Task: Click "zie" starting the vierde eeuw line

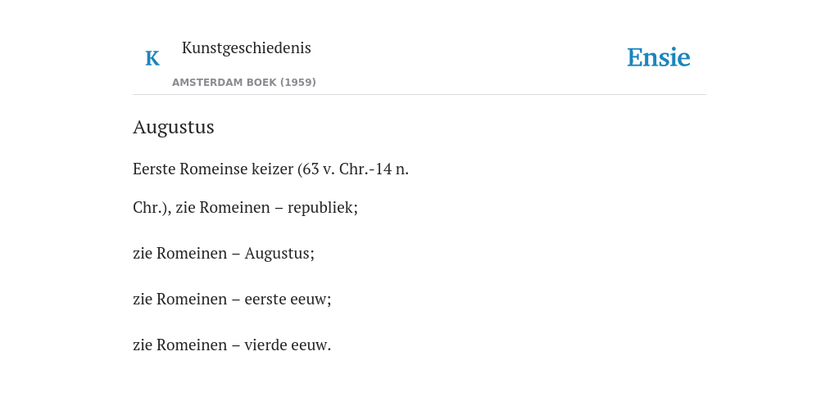Action: pyautogui.click(x=143, y=345)
